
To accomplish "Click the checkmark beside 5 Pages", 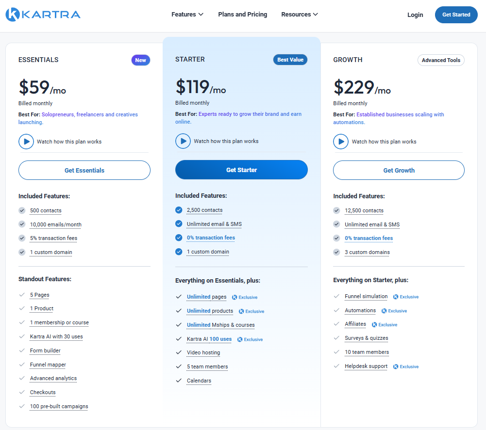I will tap(22, 295).
